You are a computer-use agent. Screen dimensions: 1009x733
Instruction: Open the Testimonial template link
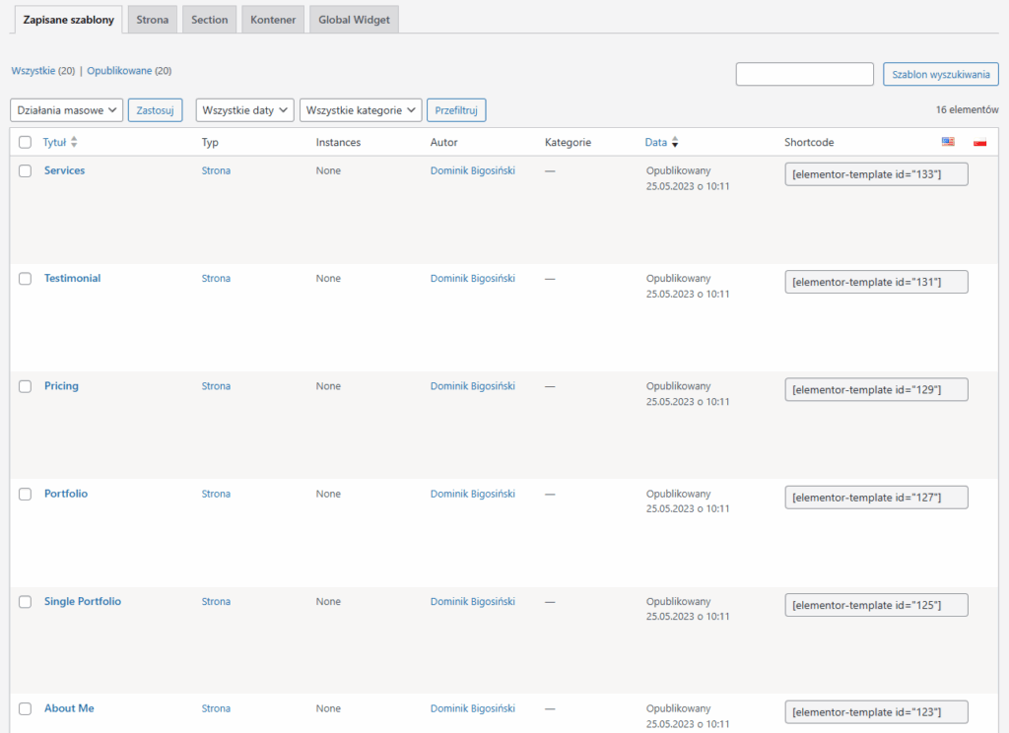click(x=72, y=279)
